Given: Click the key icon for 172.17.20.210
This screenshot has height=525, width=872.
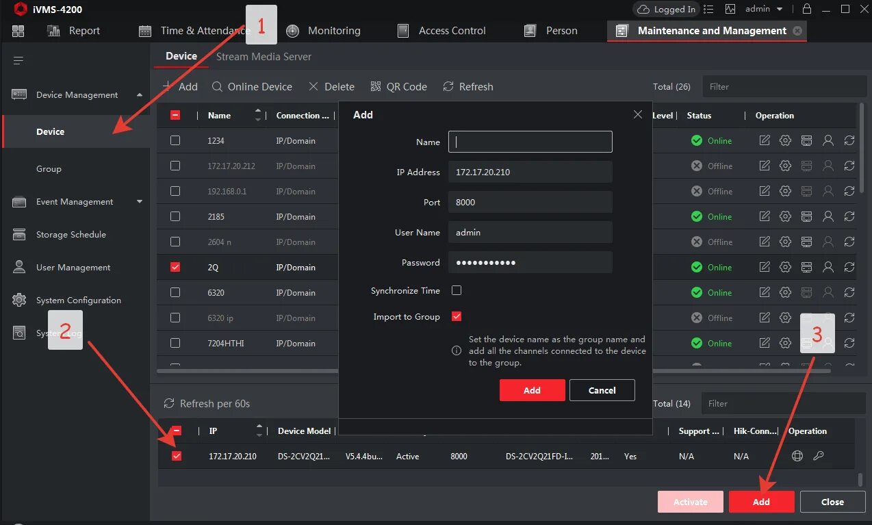Looking at the screenshot, I should [x=818, y=456].
